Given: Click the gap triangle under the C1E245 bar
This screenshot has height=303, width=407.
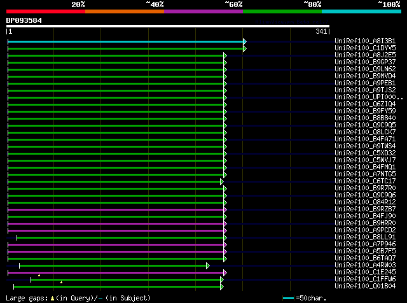Looking at the screenshot, I should coord(39,275).
